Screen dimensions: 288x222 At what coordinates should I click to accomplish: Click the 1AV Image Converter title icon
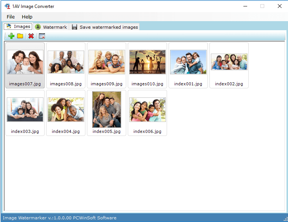[x=7, y=6]
